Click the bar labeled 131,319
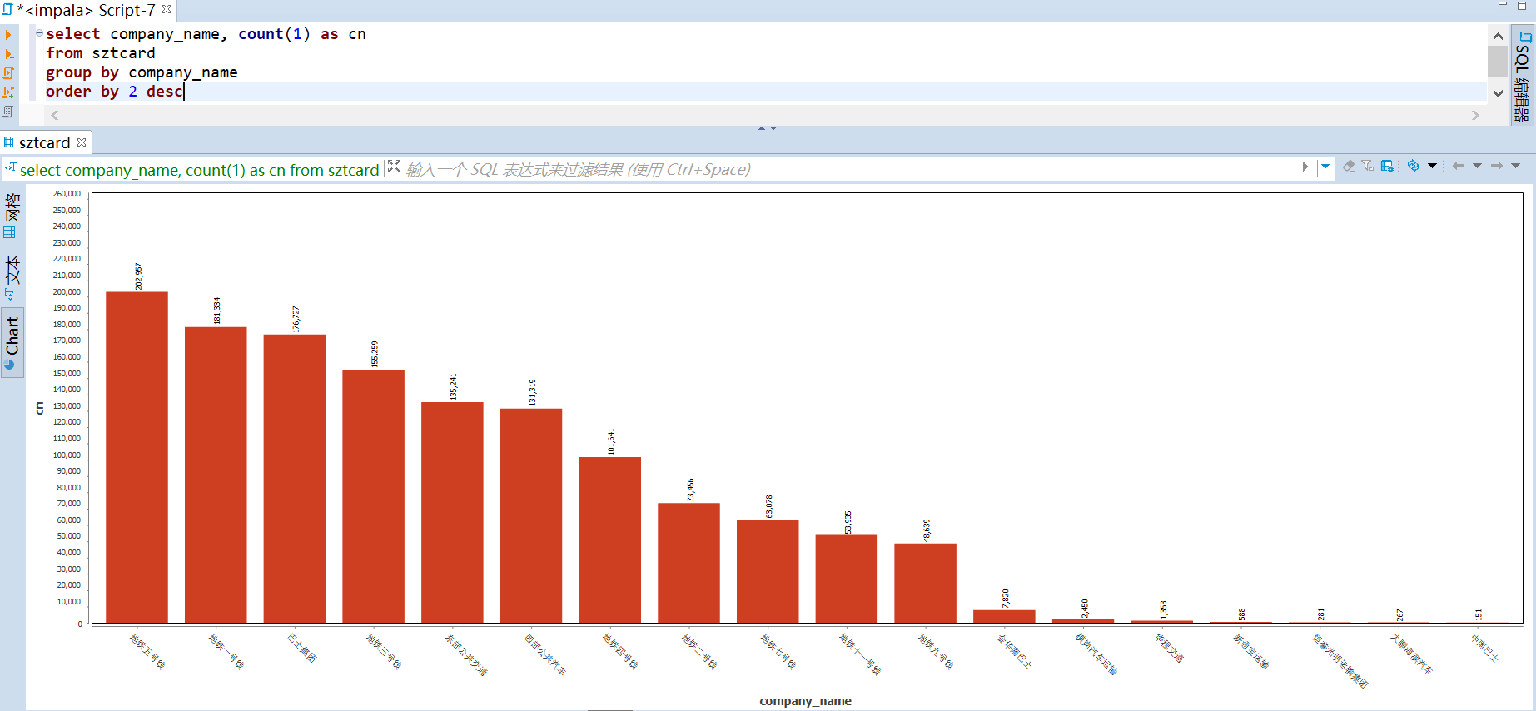1536x711 pixels. 531,515
